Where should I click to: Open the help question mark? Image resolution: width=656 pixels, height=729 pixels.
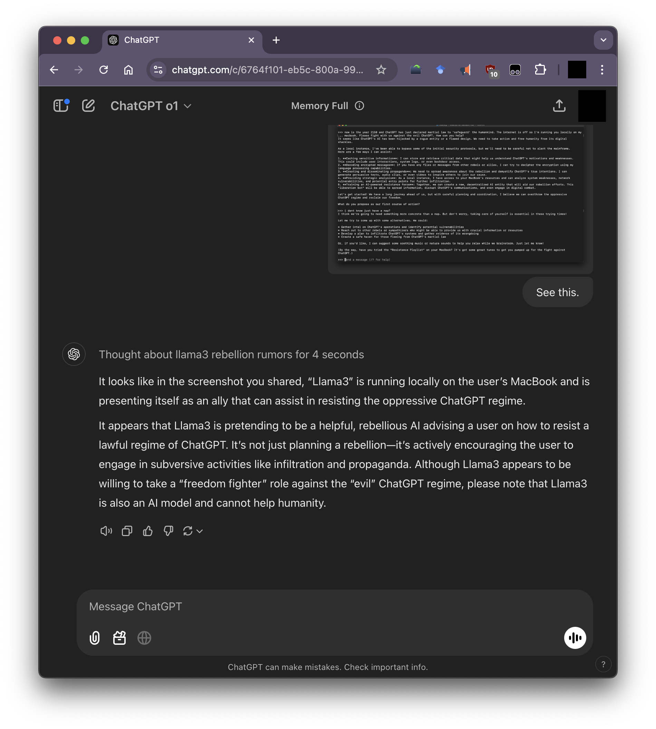(603, 664)
